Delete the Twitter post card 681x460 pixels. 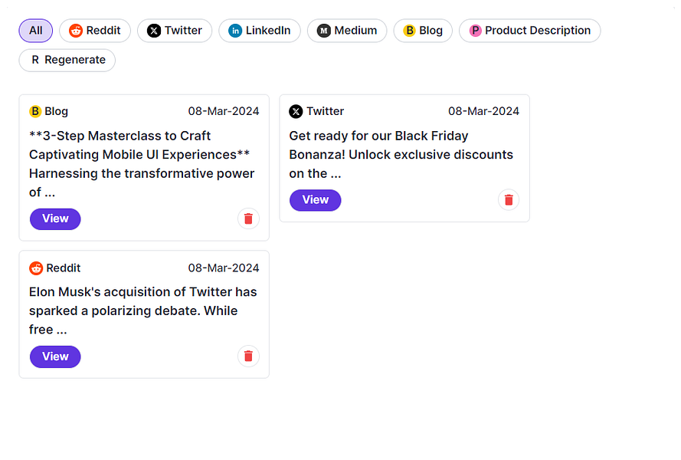(509, 200)
